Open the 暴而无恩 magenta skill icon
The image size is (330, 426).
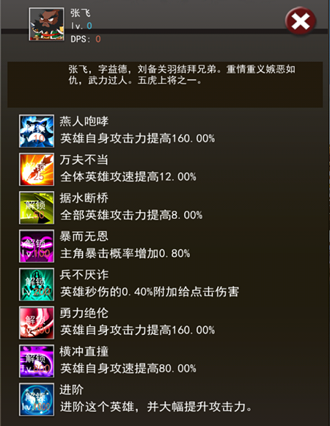pos(37,246)
